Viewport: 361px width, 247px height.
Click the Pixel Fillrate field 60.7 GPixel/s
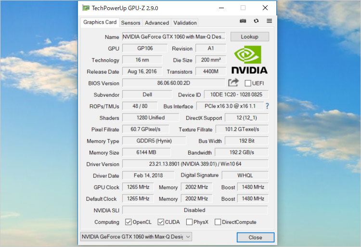145,129
